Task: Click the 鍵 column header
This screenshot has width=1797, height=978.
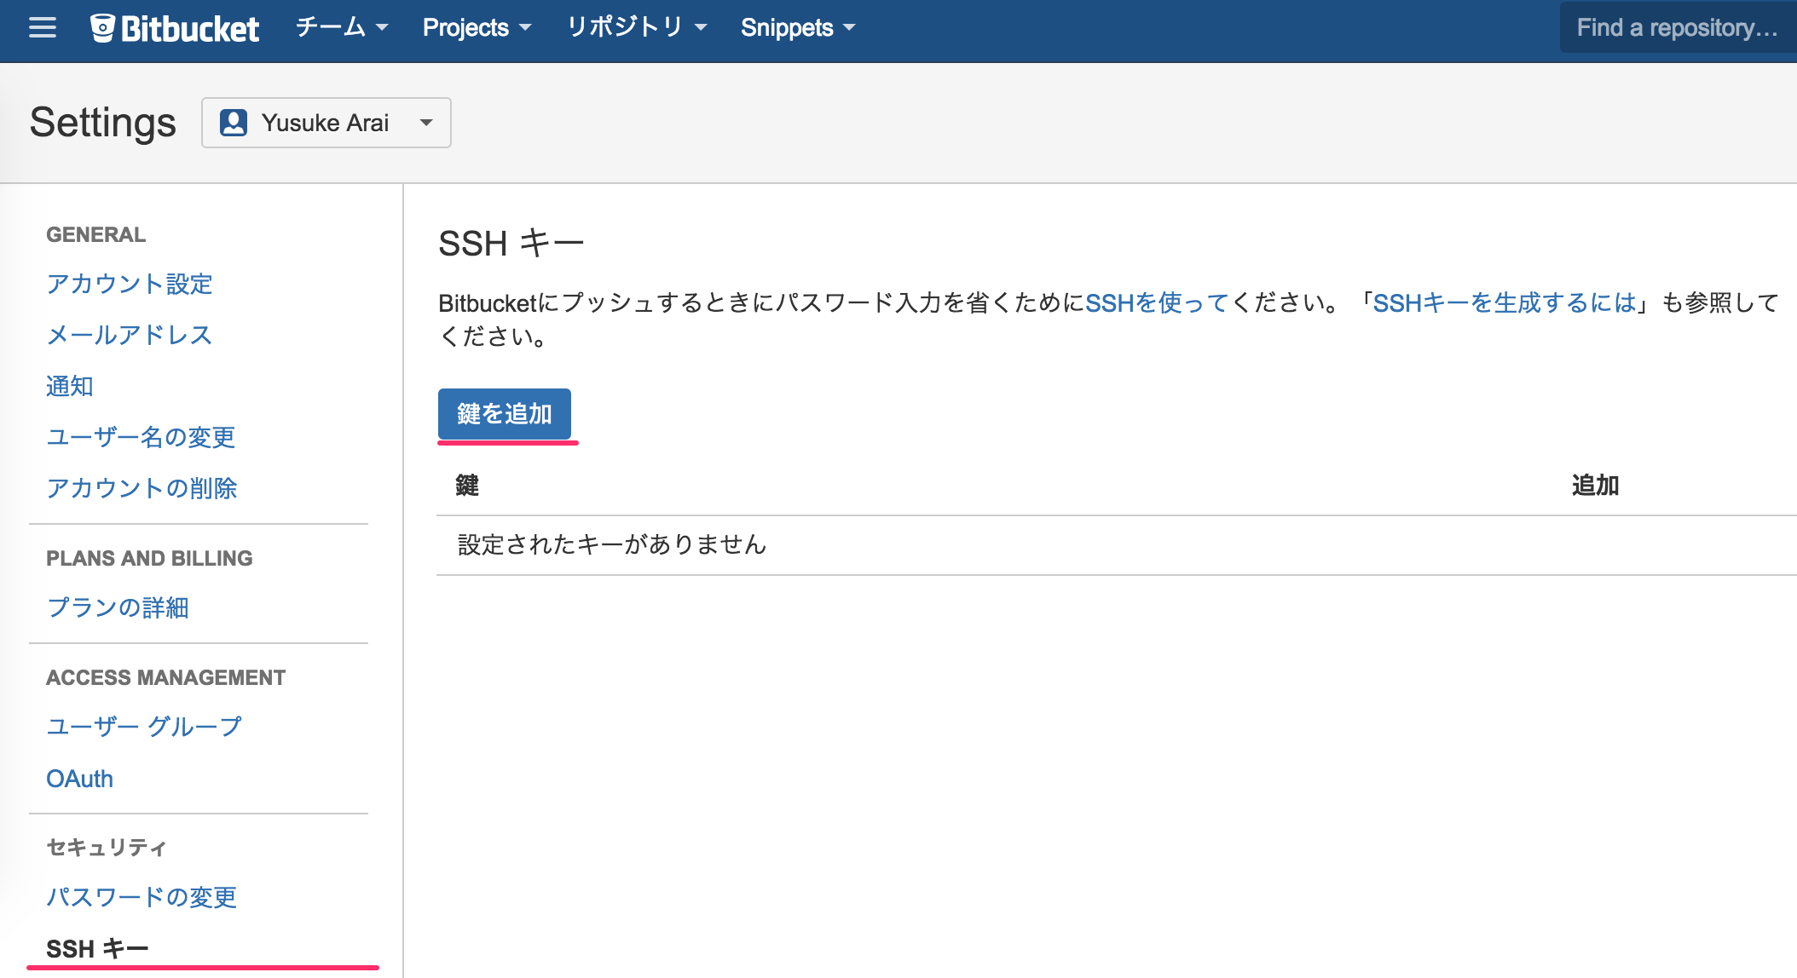Action: (467, 486)
